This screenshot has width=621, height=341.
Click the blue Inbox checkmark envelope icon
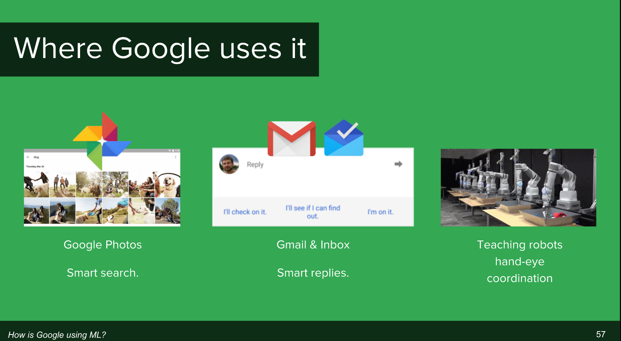coord(344,138)
